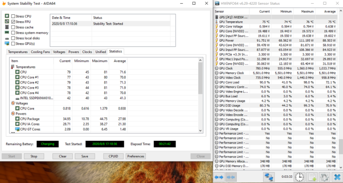Click the monitor icon next to Stress GPU(s)
343x183 pixels.
(7, 43)
